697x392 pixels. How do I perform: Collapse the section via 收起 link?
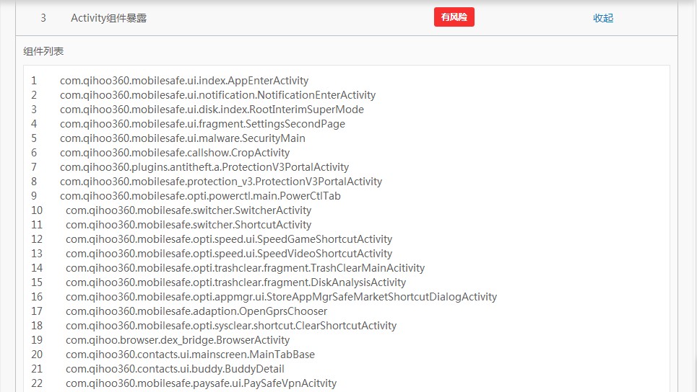click(x=603, y=18)
